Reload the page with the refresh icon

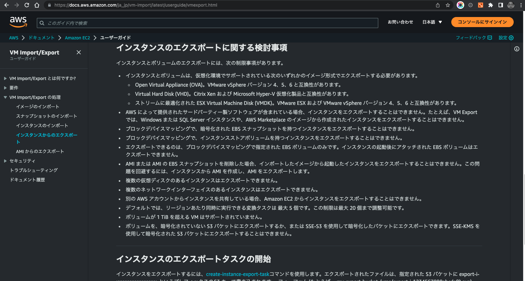click(27, 5)
